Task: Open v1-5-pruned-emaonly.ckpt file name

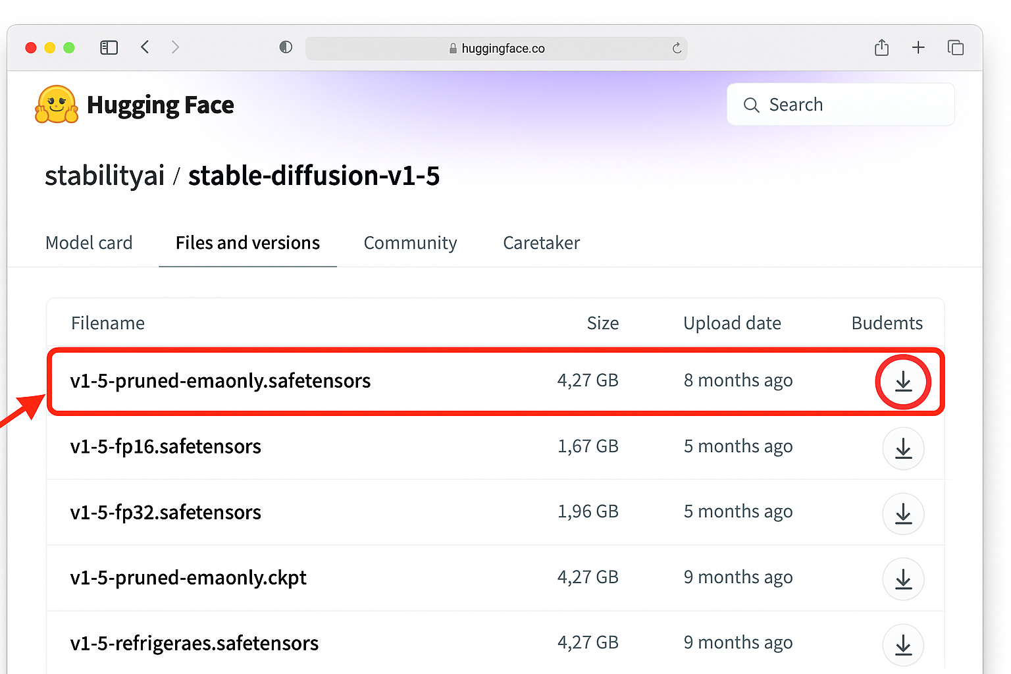Action: coord(188,578)
